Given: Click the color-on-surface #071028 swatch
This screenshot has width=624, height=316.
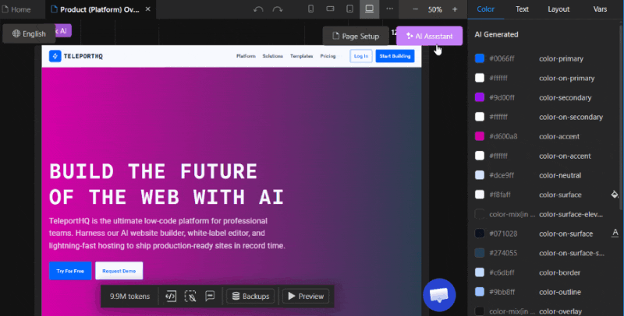Looking at the screenshot, I should pos(480,233).
